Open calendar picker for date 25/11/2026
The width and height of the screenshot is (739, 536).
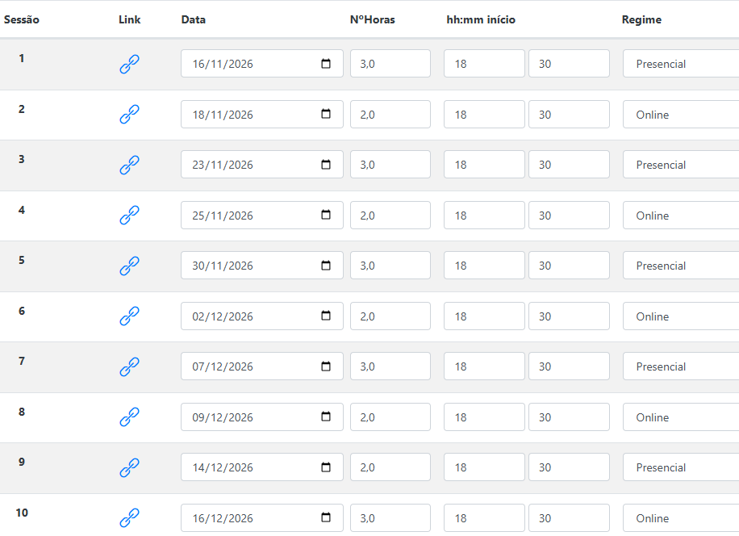coord(326,215)
